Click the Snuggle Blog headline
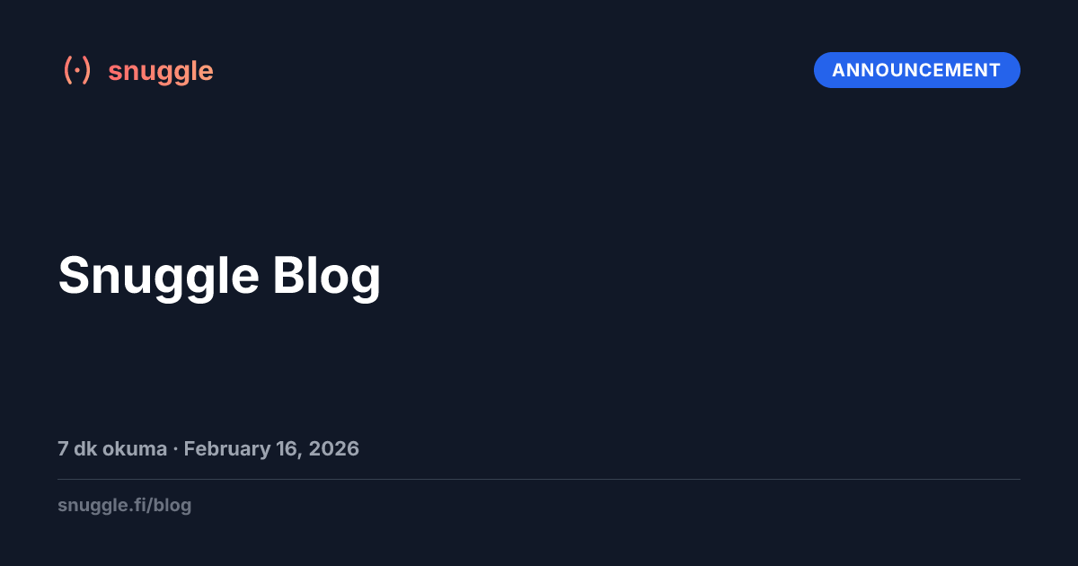 (219, 275)
